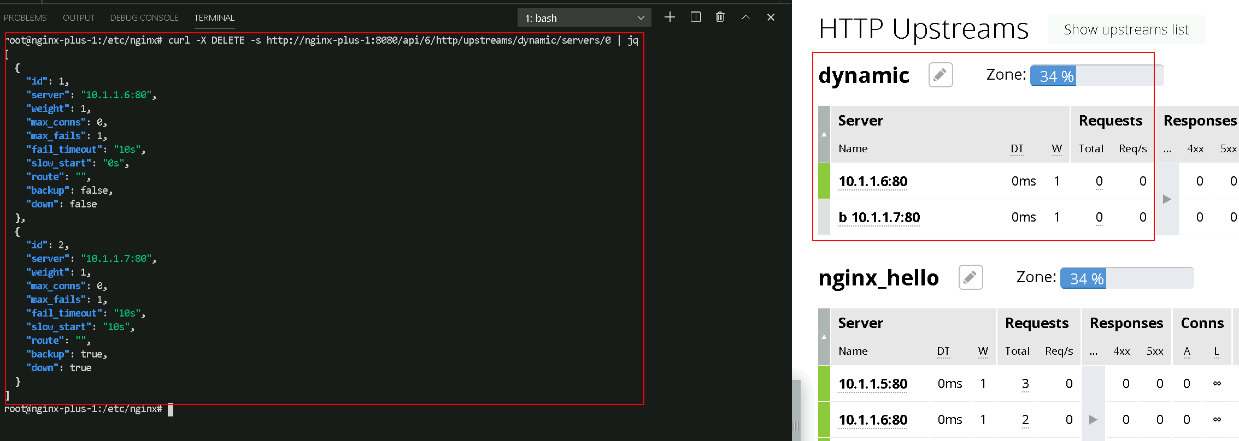Open server 10.1.1.6:80 in dynamic upstream
The image size is (1239, 441).
[873, 181]
